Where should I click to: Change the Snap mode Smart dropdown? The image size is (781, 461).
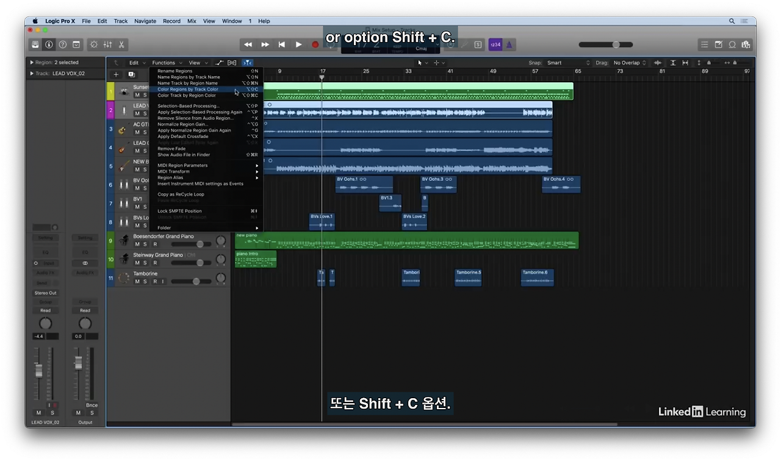568,63
